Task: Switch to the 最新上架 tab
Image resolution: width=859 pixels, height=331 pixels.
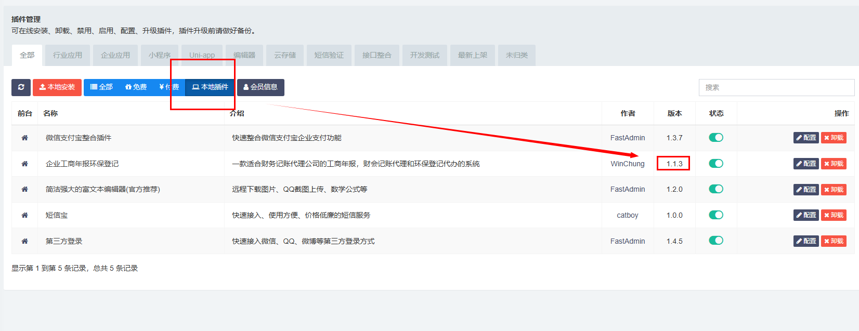Action: [473, 55]
